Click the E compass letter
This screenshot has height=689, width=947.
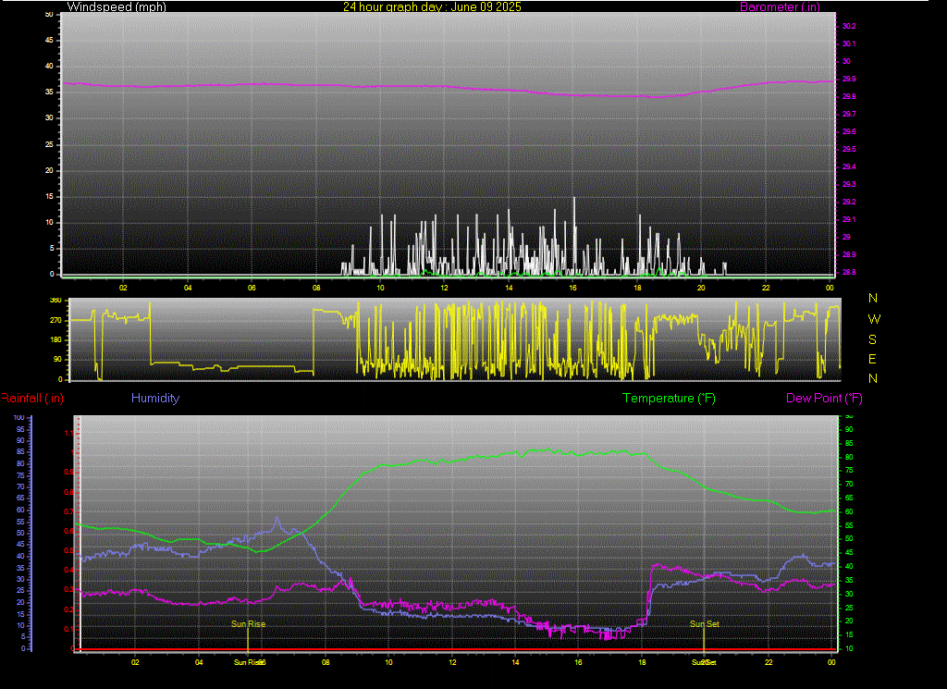873,359
